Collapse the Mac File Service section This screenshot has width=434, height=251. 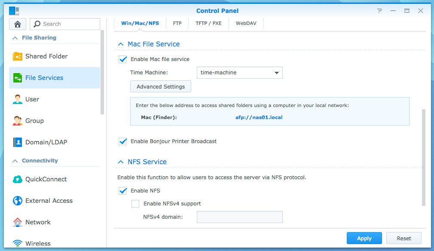click(x=120, y=44)
